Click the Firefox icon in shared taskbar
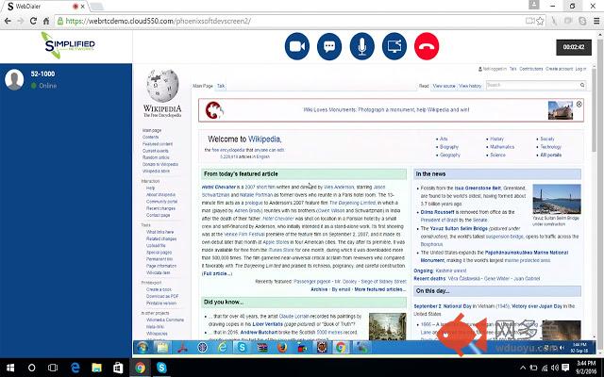Screen dimensions: 604x377 (x=282, y=348)
